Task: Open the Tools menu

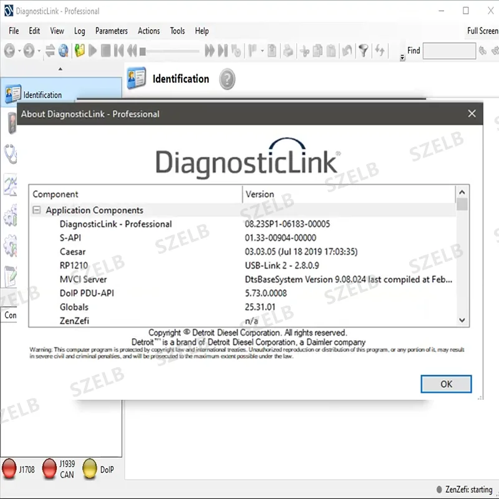Action: coord(177,31)
